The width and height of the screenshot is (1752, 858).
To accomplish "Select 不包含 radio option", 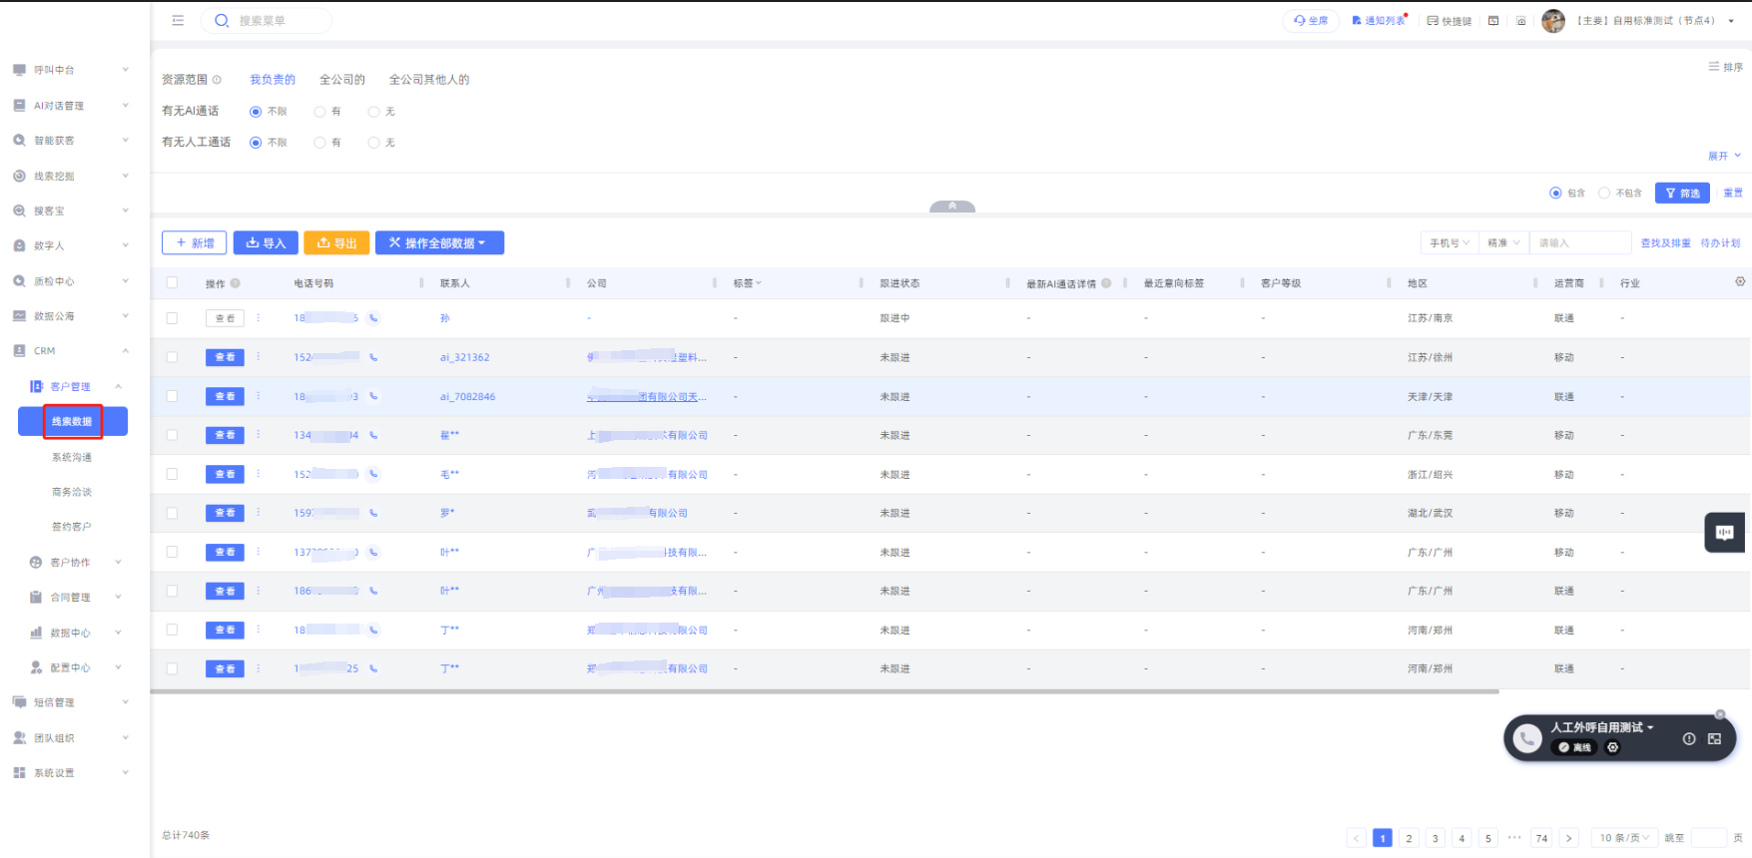I will tap(1604, 194).
